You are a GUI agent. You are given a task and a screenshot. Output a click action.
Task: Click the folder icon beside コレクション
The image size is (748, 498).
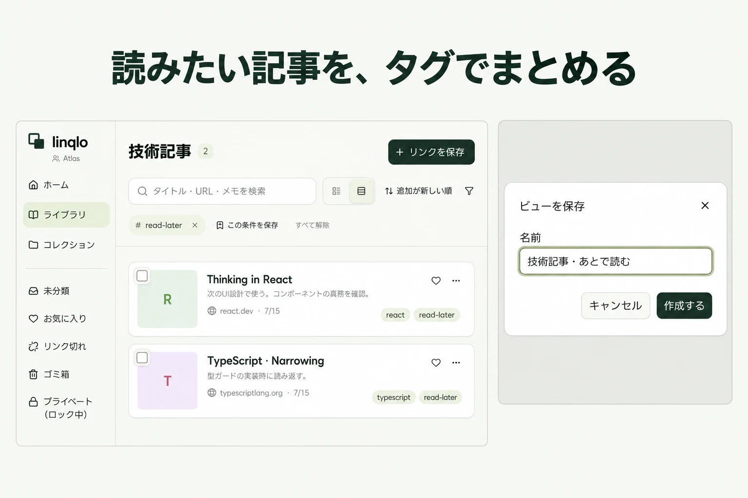[33, 245]
